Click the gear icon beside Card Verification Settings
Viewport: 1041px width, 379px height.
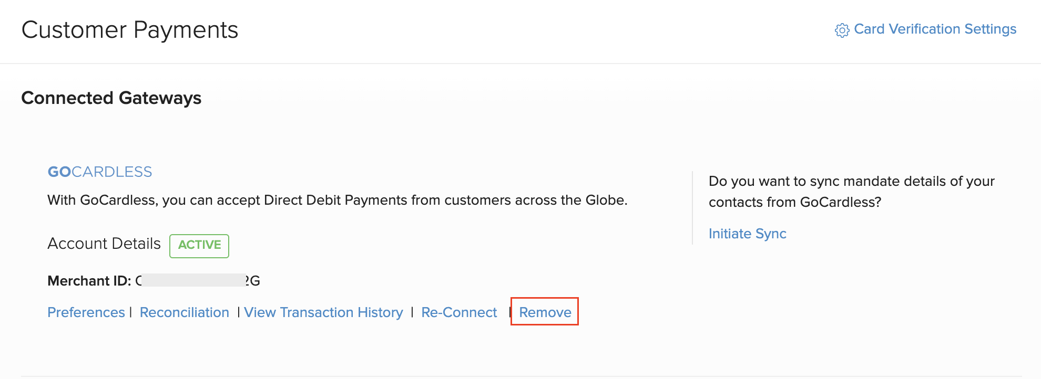pos(842,30)
